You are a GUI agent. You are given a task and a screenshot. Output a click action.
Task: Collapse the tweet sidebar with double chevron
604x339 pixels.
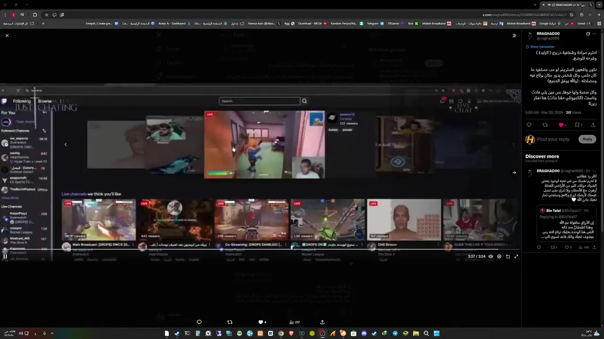(514, 36)
